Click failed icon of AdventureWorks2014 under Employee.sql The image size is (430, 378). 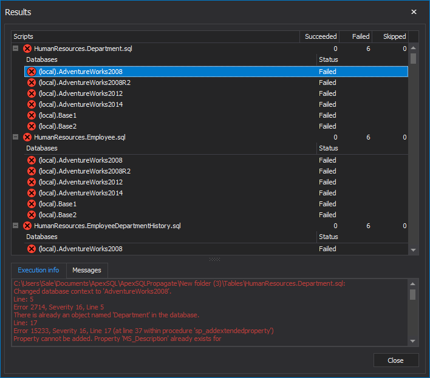32,193
